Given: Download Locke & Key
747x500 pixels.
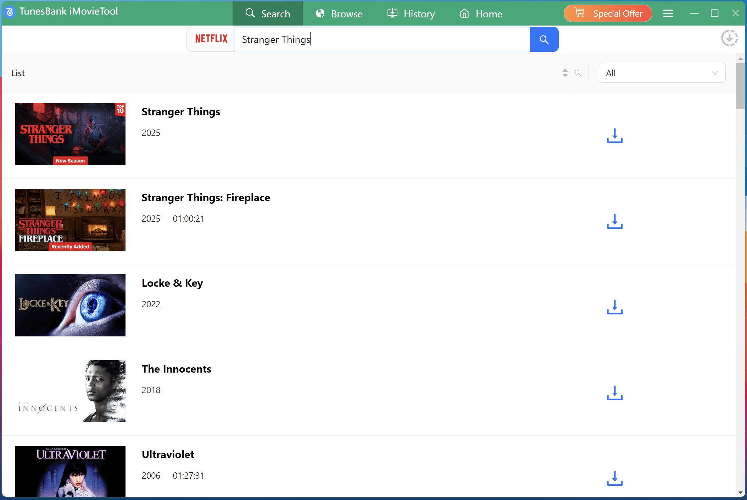Looking at the screenshot, I should point(614,307).
